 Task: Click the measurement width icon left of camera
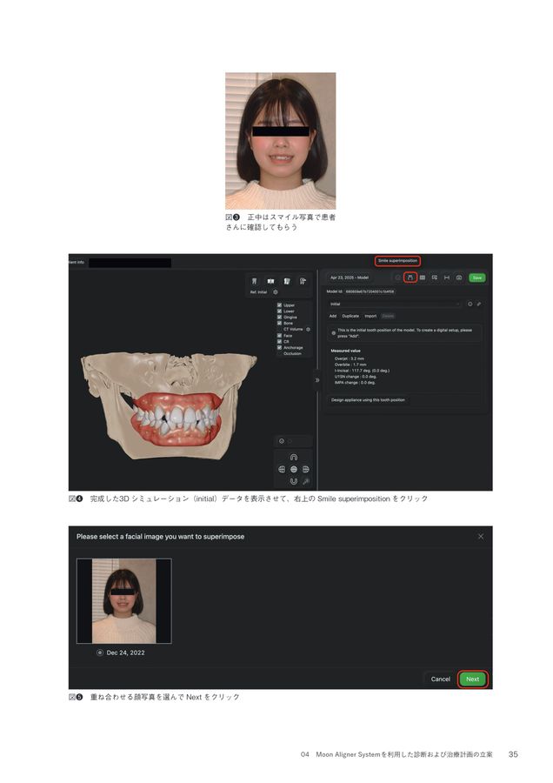click(447, 278)
